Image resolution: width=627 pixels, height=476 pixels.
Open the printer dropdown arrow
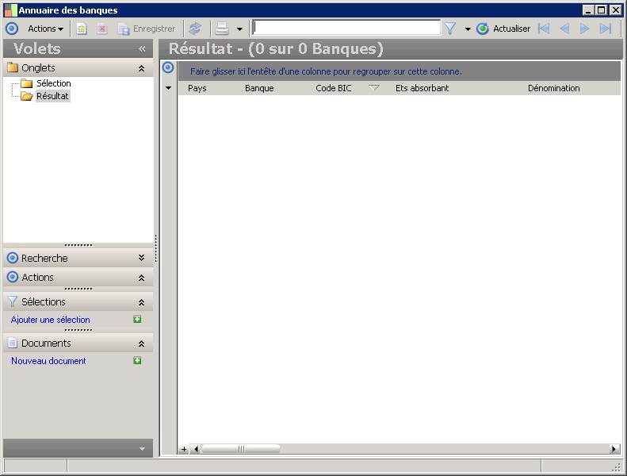(x=239, y=29)
